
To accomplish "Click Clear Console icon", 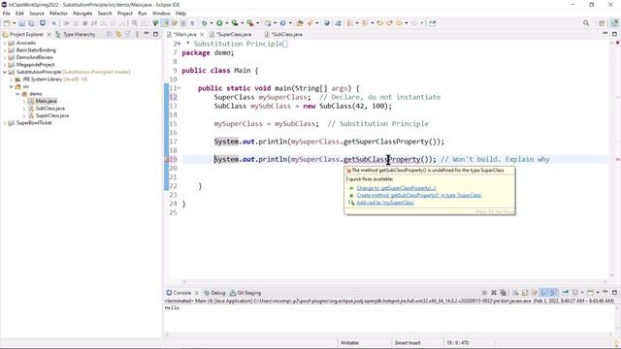I will tap(515, 293).
